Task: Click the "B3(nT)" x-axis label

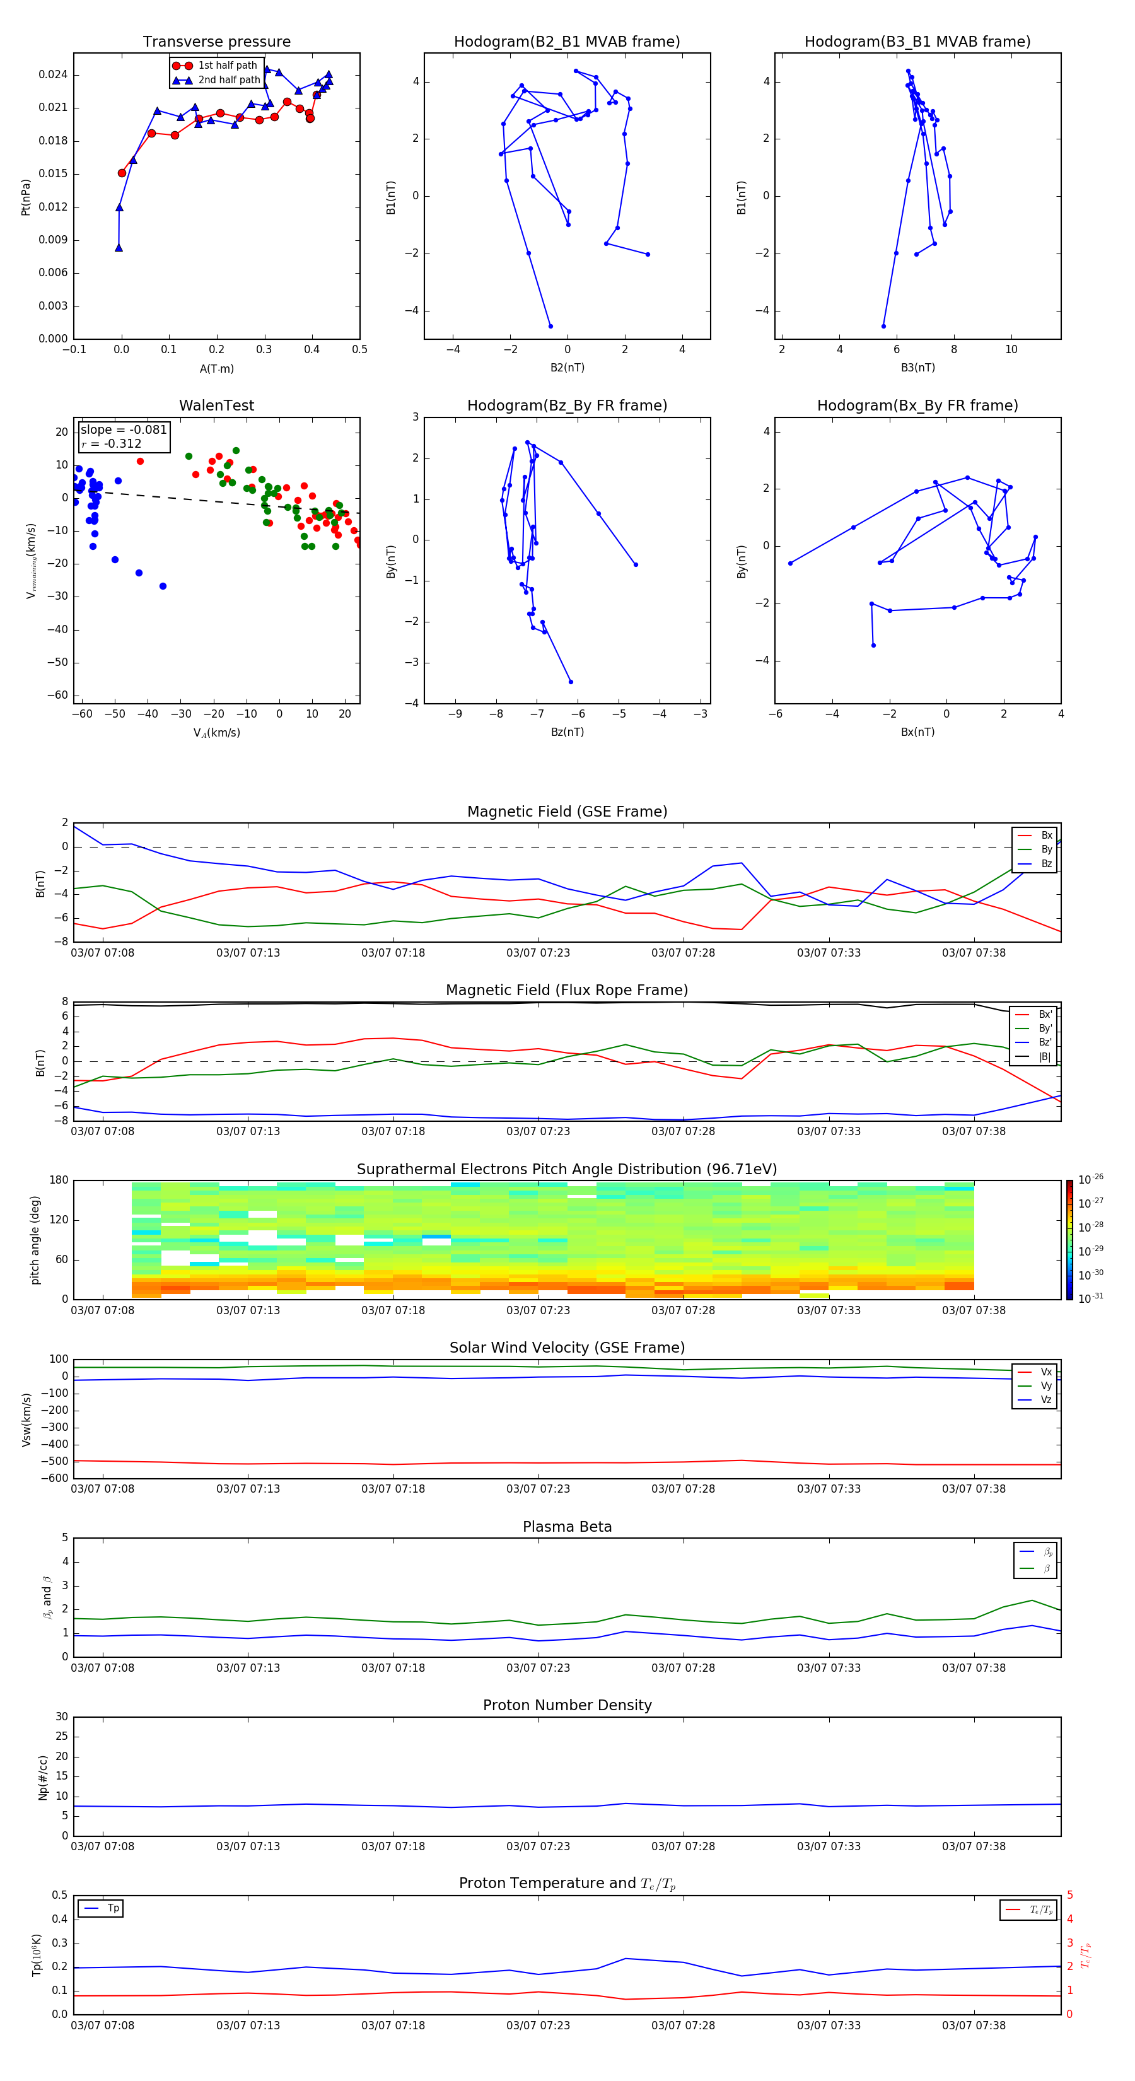Action: 917,368
